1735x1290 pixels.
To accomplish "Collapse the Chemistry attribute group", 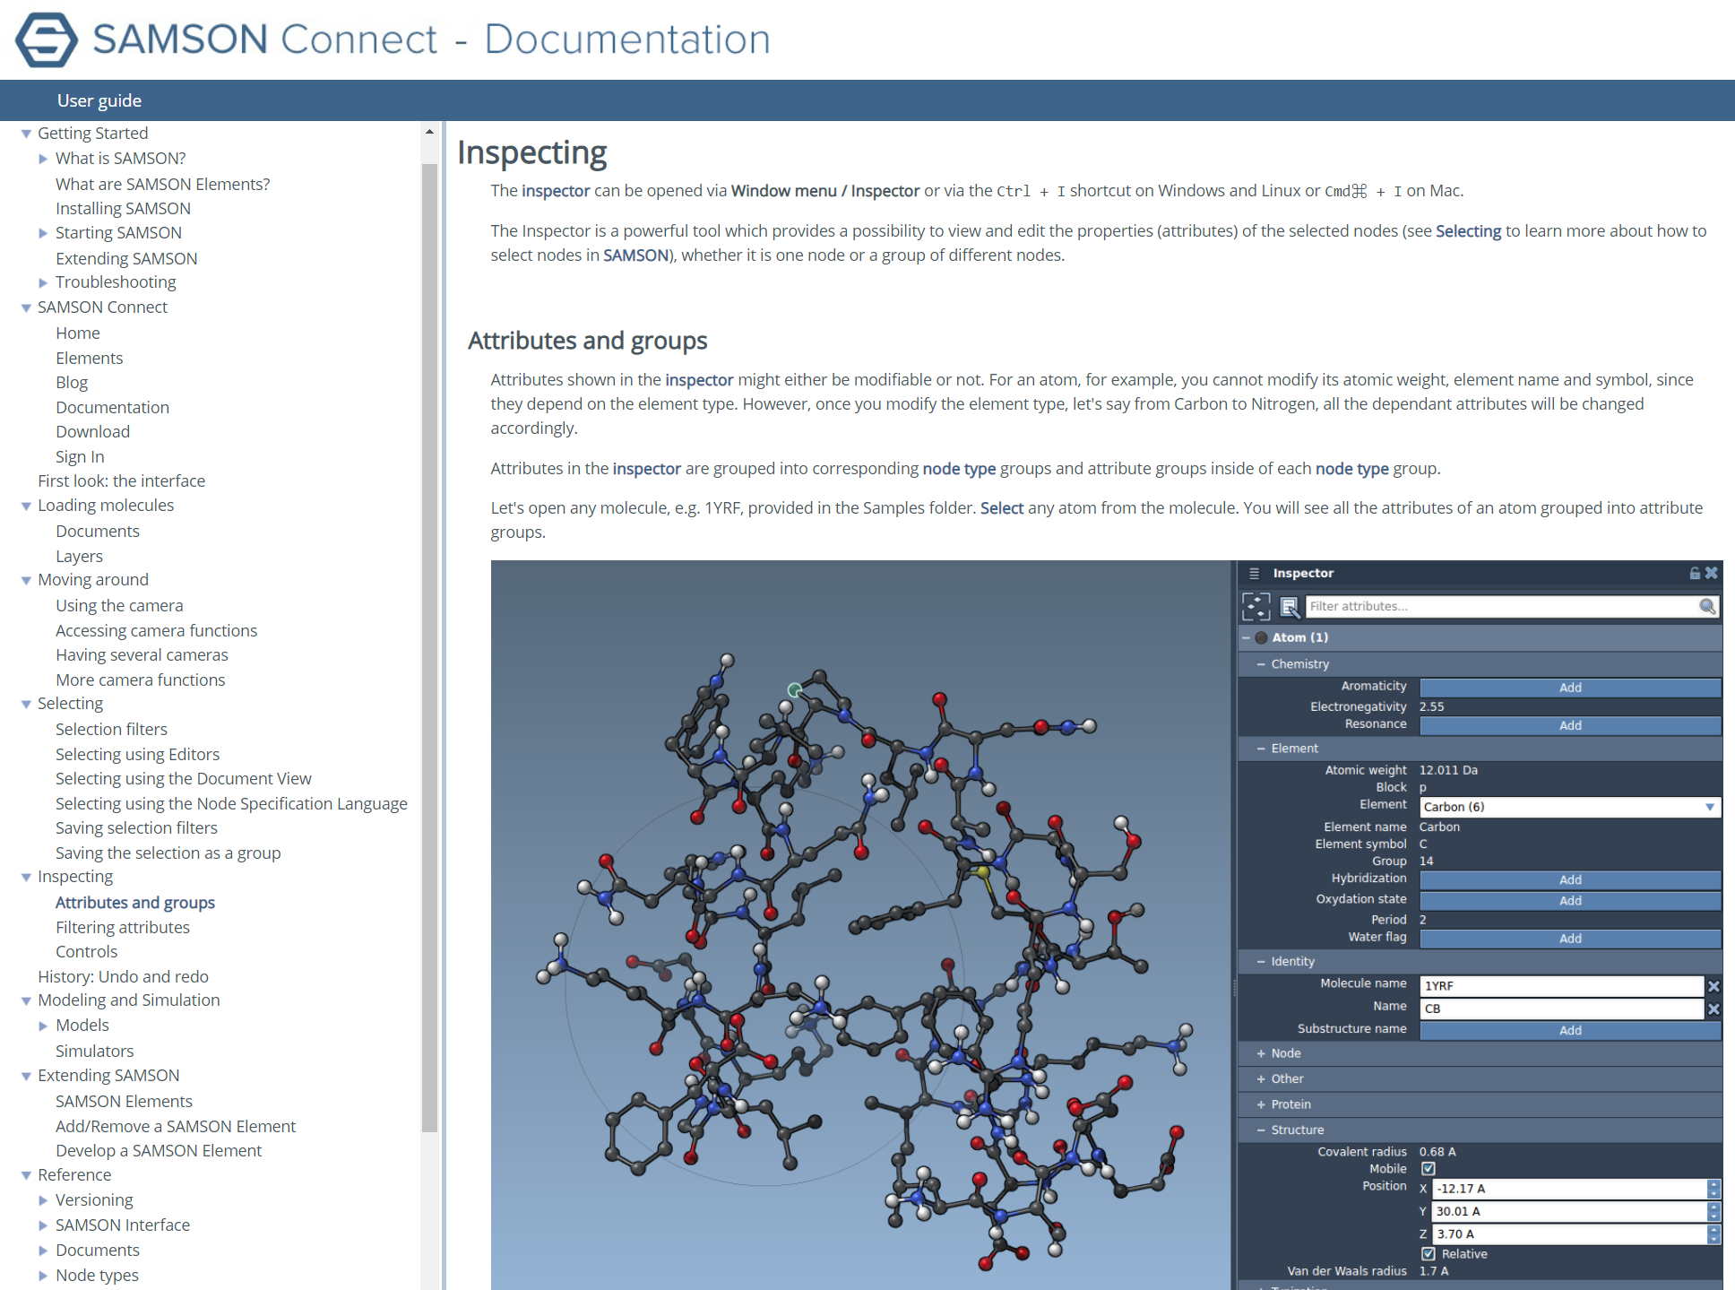I will point(1261,664).
